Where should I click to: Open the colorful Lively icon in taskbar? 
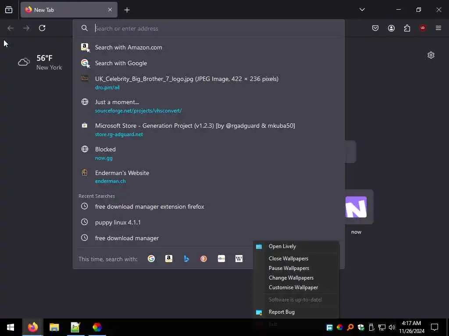coord(97,327)
